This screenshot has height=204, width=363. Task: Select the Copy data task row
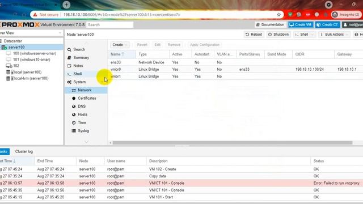point(181,176)
